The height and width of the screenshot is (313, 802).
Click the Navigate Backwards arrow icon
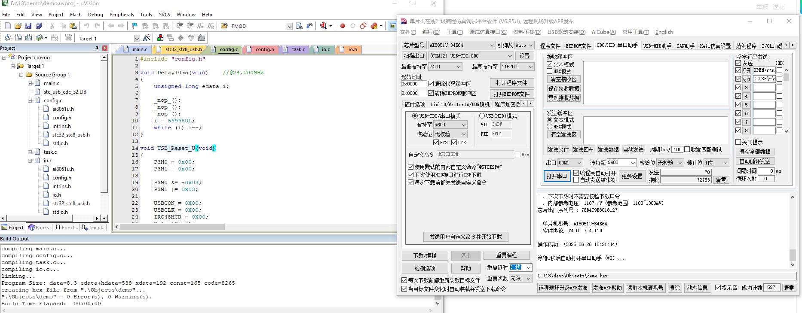(x=111, y=26)
